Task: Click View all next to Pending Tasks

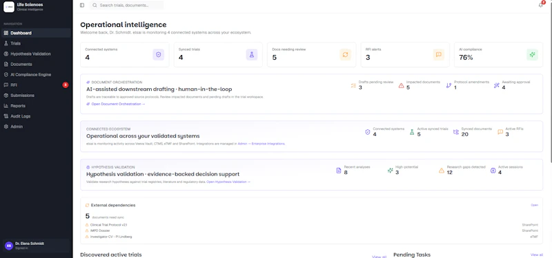Action: click(x=537, y=255)
